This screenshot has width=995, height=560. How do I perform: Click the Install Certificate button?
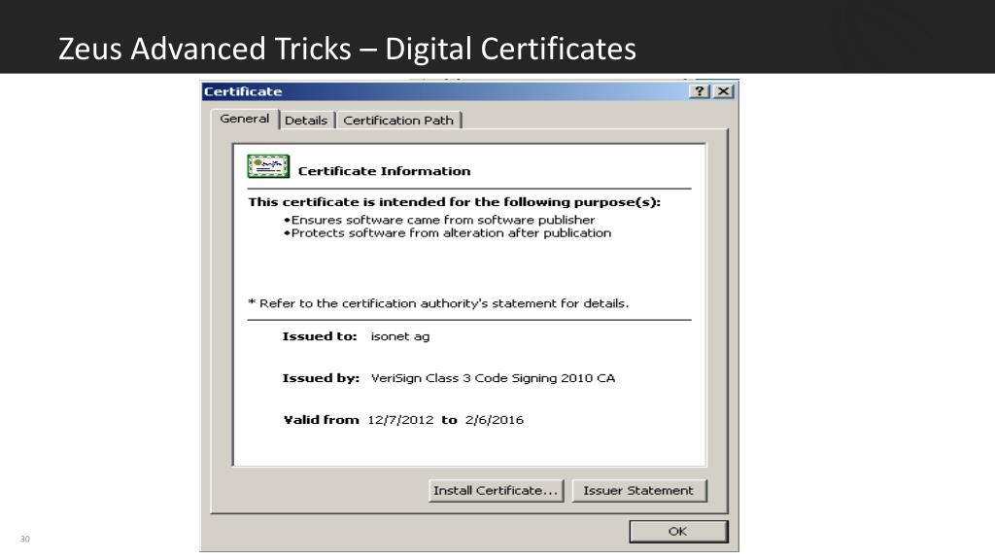click(x=496, y=491)
